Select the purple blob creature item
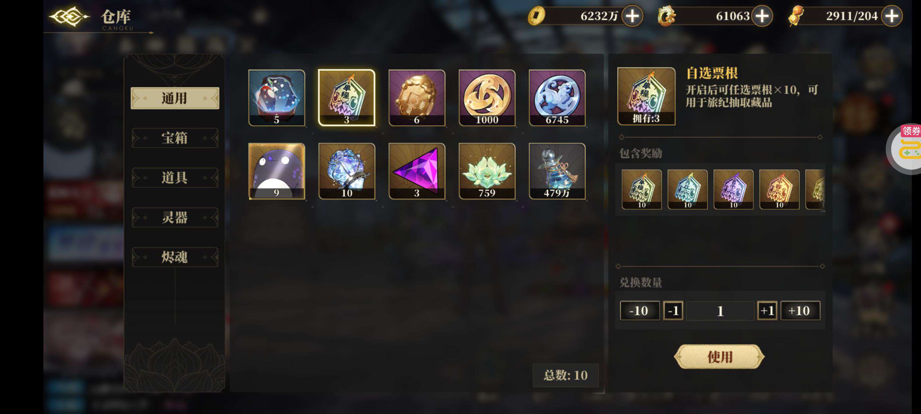This screenshot has width=921, height=414. pyautogui.click(x=276, y=171)
